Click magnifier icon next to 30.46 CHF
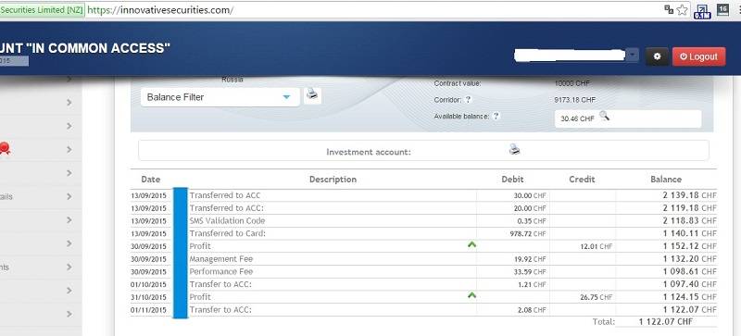This screenshot has height=336, width=741. (x=604, y=116)
